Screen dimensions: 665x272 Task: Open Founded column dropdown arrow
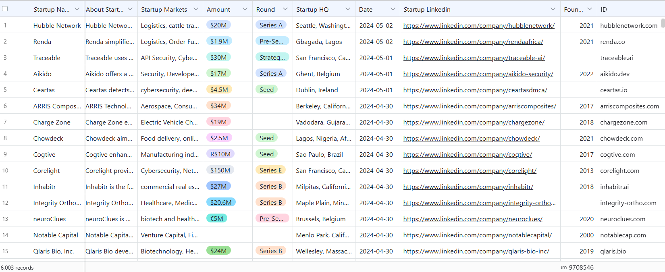coord(590,9)
